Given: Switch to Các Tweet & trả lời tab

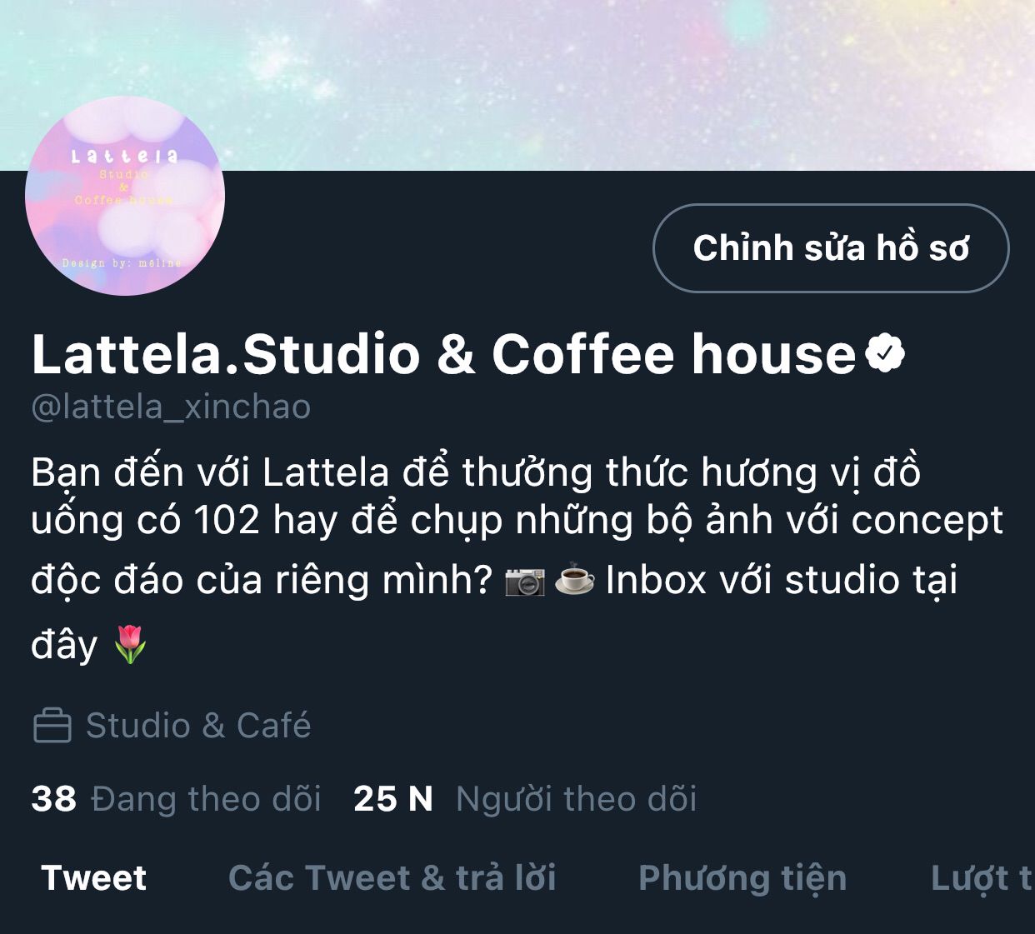Looking at the screenshot, I should point(392,878).
